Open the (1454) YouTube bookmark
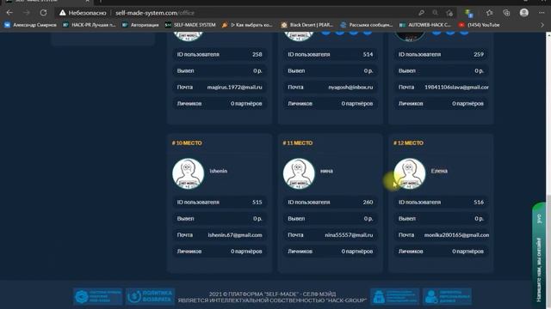Viewport: 551px width, 309px height. [x=479, y=25]
